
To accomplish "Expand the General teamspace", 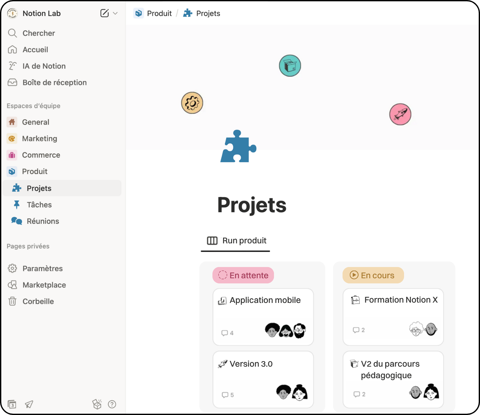I will tap(36, 122).
